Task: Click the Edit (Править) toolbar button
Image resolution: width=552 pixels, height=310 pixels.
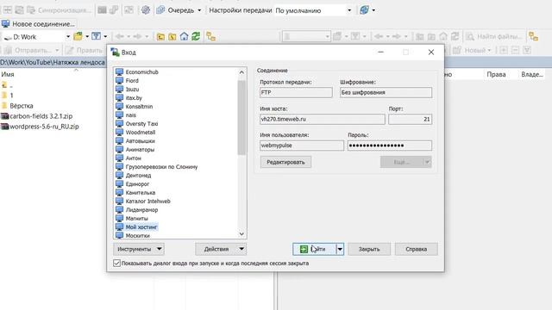Action: (x=84, y=50)
